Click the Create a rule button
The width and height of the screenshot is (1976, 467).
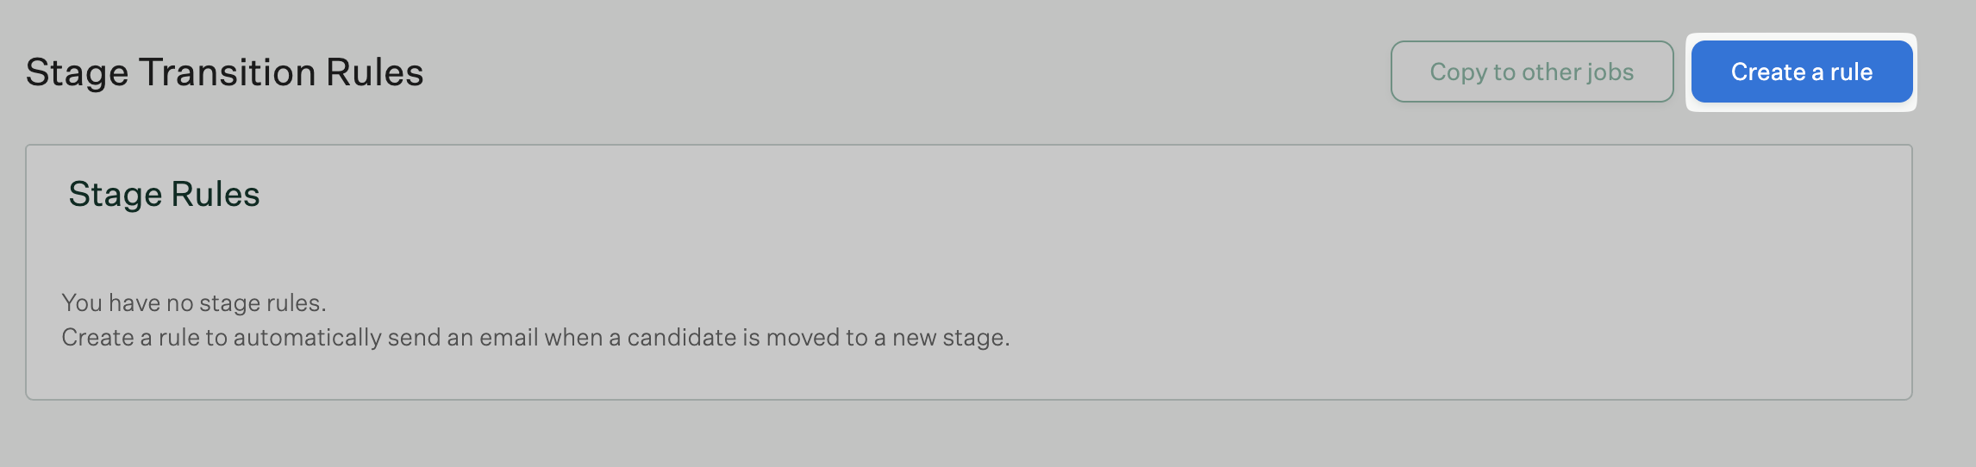(1801, 72)
